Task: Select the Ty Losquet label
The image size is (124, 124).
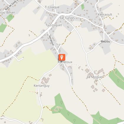Action: point(54,25)
